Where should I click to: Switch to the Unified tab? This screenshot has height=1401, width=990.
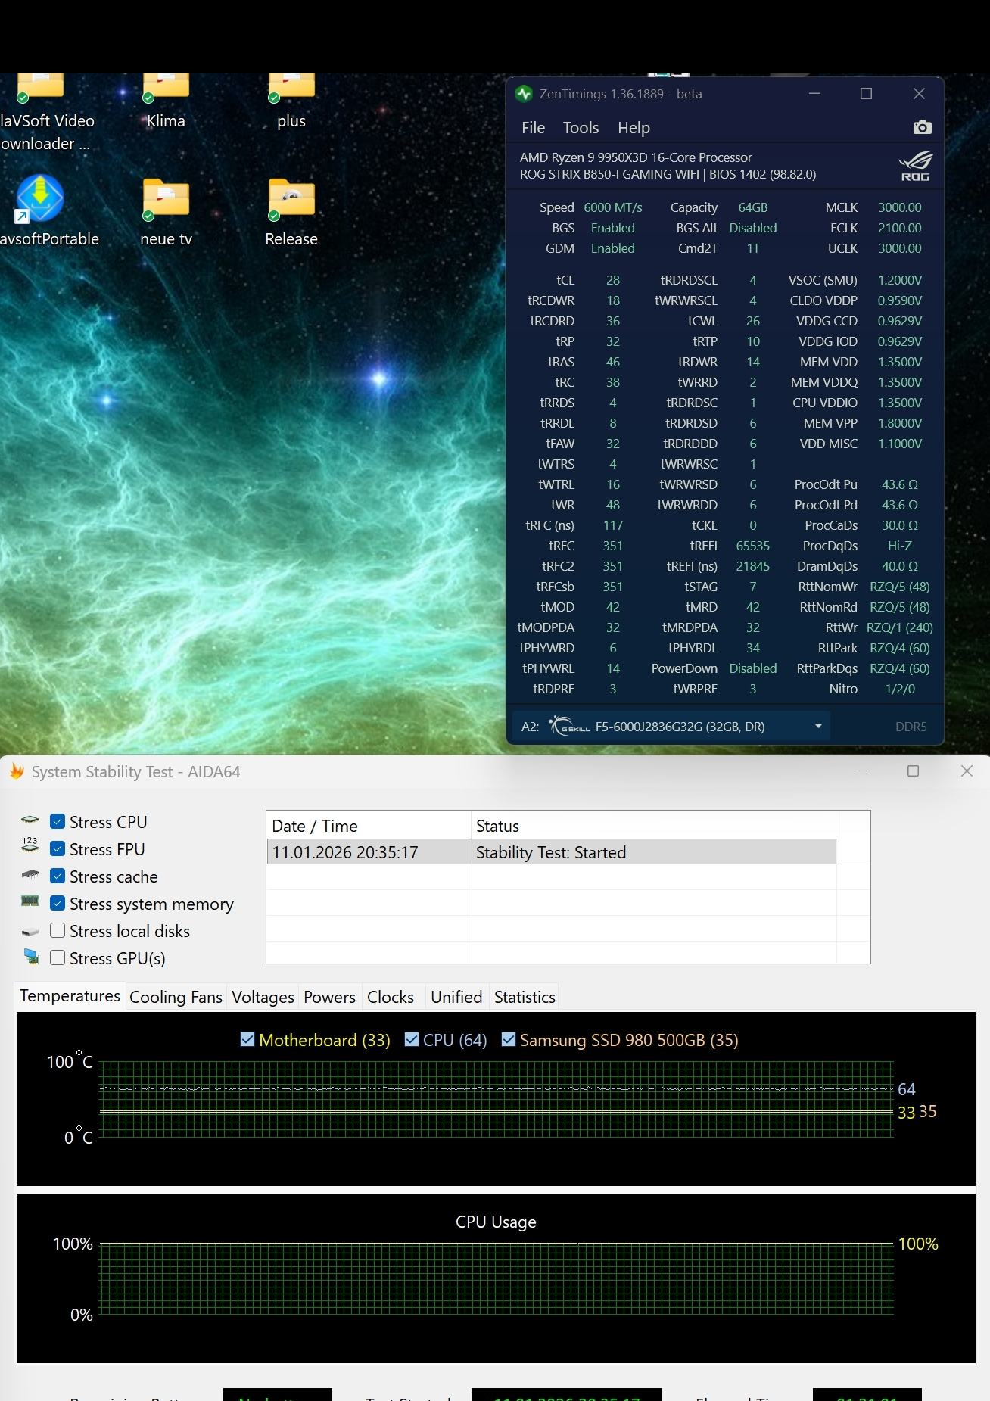pyautogui.click(x=456, y=997)
